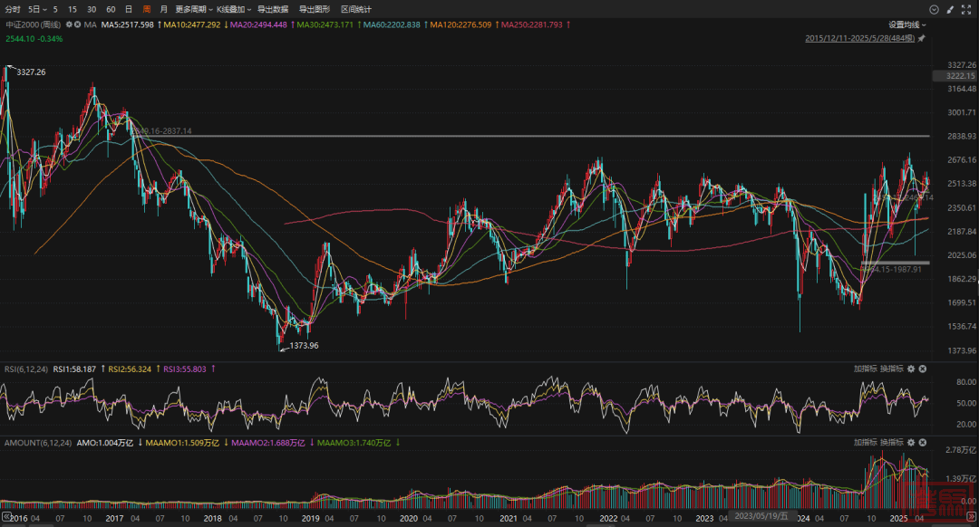Click MA5:2517.598 value
Screen dimensions: 979x527
128,24
